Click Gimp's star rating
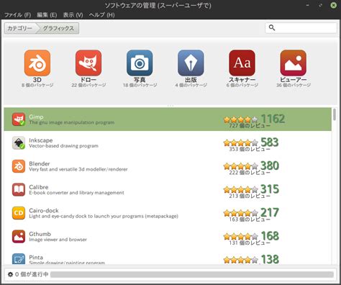 tap(241, 119)
